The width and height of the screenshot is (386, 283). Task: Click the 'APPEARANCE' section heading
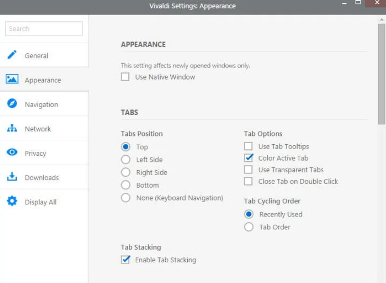[143, 44]
